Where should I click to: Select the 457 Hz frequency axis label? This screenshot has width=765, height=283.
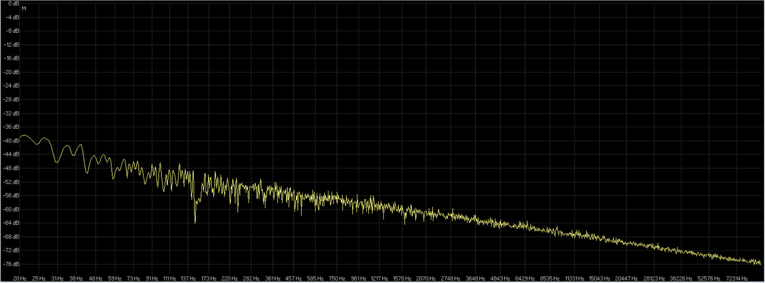point(293,278)
